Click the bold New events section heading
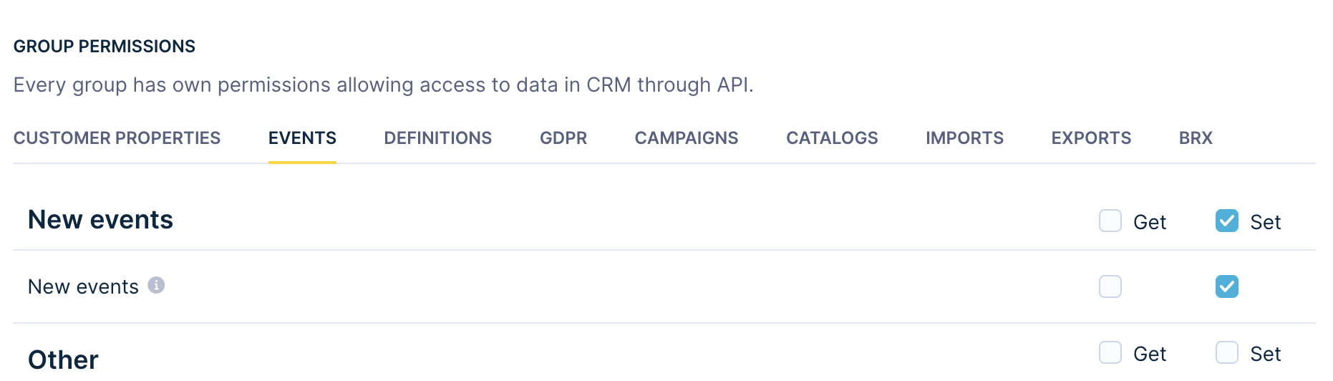1333x381 pixels. coord(100,220)
